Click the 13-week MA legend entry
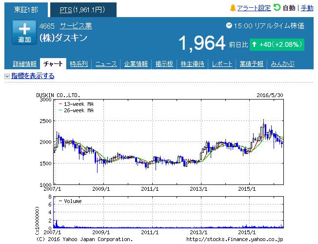318x244 pixels. [x=76, y=104]
